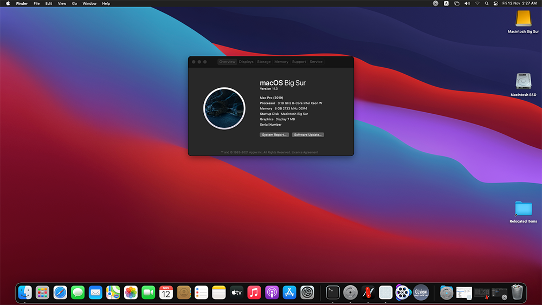Open the volume control in menu bar

[x=467, y=3]
